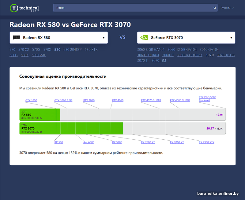Open the 580X variant link
This screenshot has height=200, width=245.
pos(25,55)
